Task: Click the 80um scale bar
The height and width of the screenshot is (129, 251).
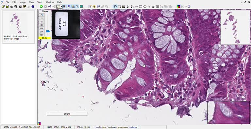Action: click(67, 114)
